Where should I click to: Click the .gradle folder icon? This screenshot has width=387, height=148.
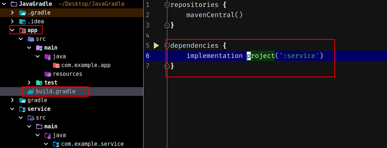click(23, 13)
